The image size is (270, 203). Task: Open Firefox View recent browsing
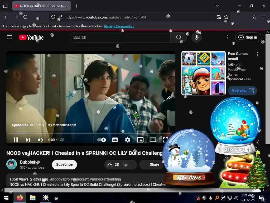[5, 6]
